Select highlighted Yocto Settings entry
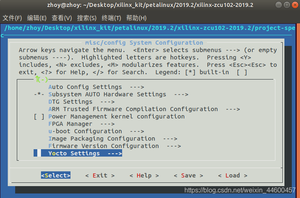This screenshot has height=198, width=300. [x=78, y=153]
